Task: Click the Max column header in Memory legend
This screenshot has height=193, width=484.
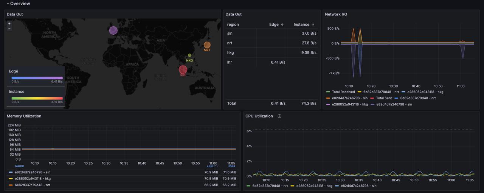Action: 231,166
